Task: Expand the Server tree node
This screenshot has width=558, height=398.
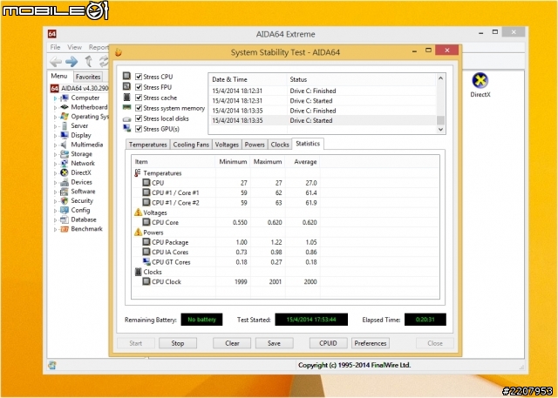Action: click(55, 126)
